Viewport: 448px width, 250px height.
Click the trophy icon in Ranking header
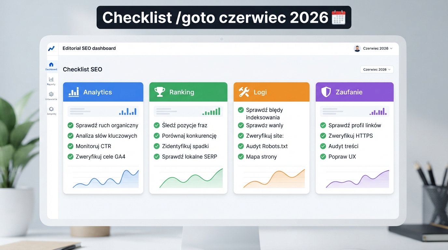160,92
